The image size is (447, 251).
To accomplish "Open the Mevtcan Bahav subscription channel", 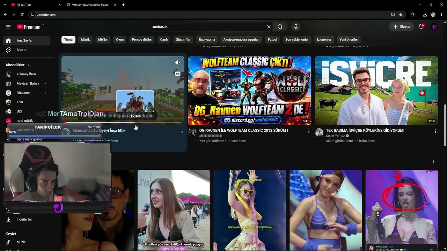I will point(26,84).
